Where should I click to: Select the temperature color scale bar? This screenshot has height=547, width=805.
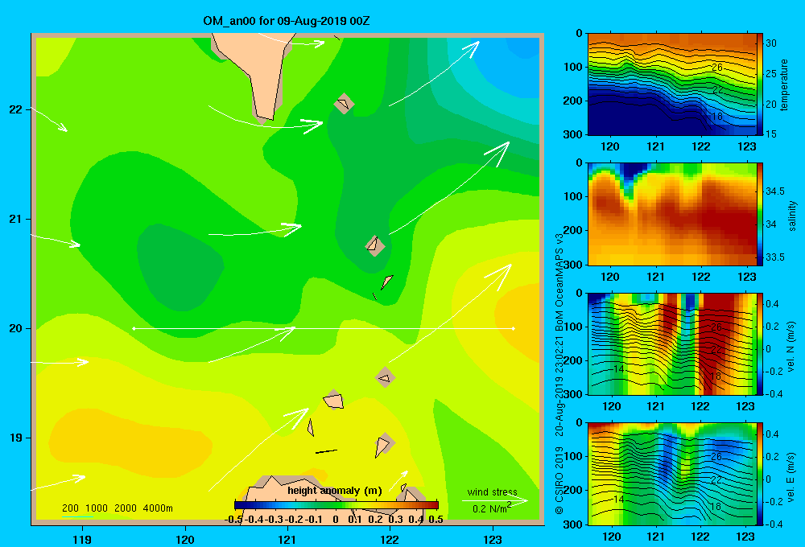760,84
